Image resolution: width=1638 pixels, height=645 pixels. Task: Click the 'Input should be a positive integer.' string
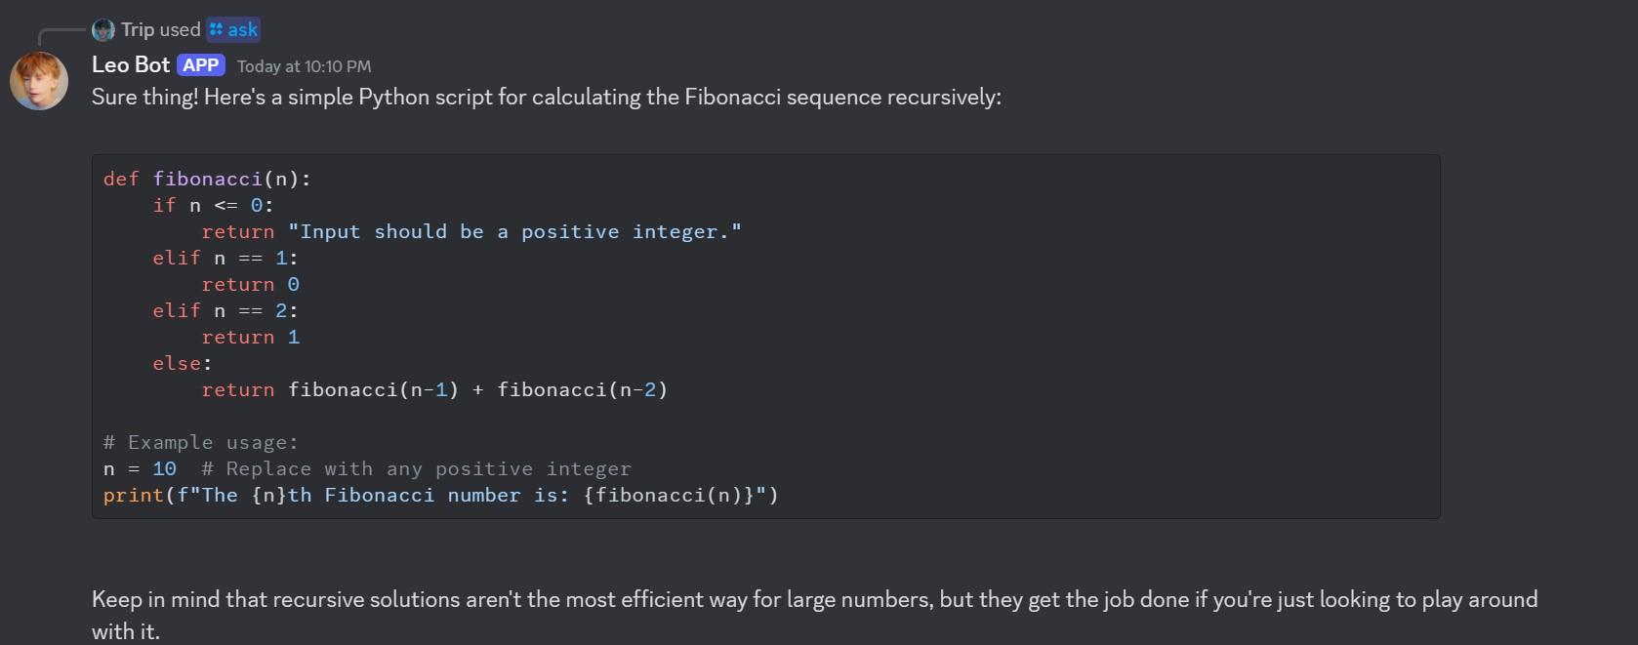(x=514, y=232)
